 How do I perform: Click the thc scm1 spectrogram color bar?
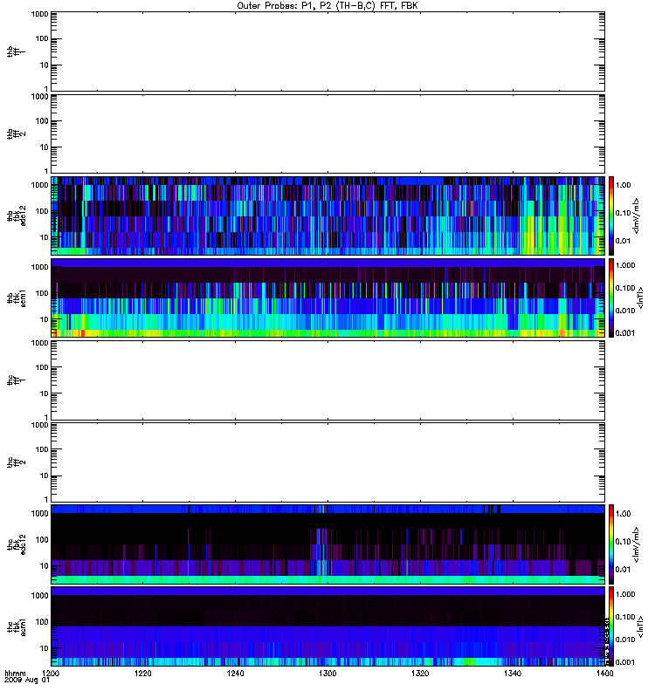click(x=613, y=626)
